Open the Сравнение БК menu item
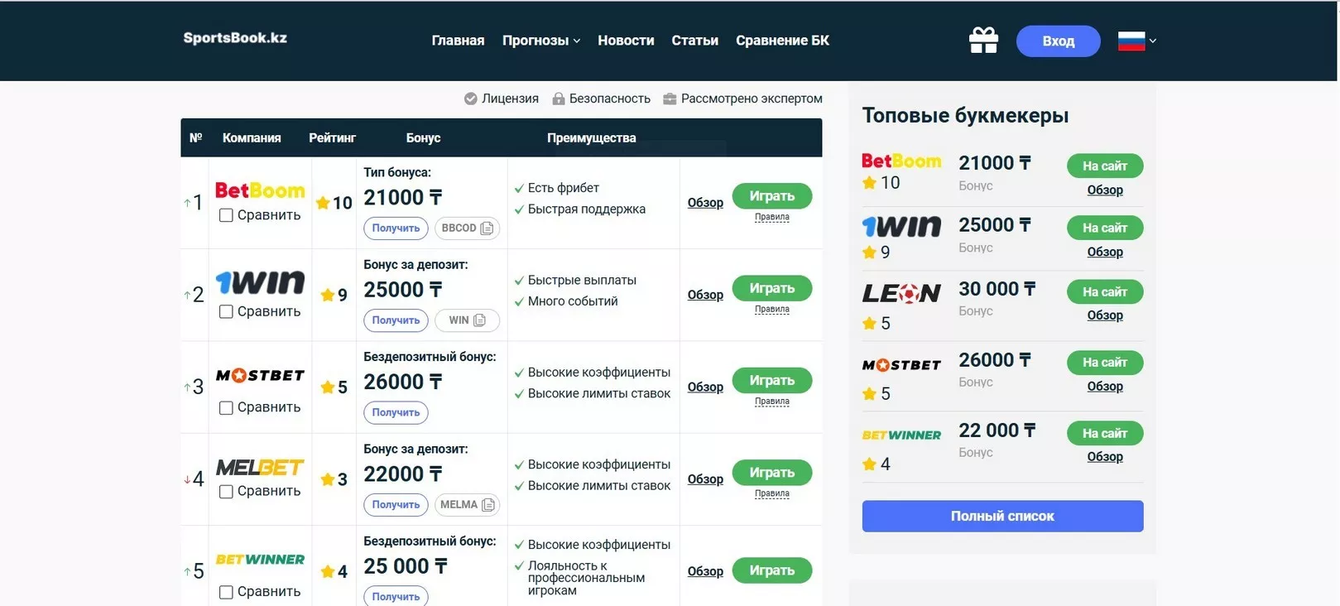The width and height of the screenshot is (1340, 606). click(782, 41)
